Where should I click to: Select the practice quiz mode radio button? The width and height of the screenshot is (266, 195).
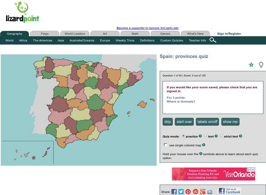[183, 136]
